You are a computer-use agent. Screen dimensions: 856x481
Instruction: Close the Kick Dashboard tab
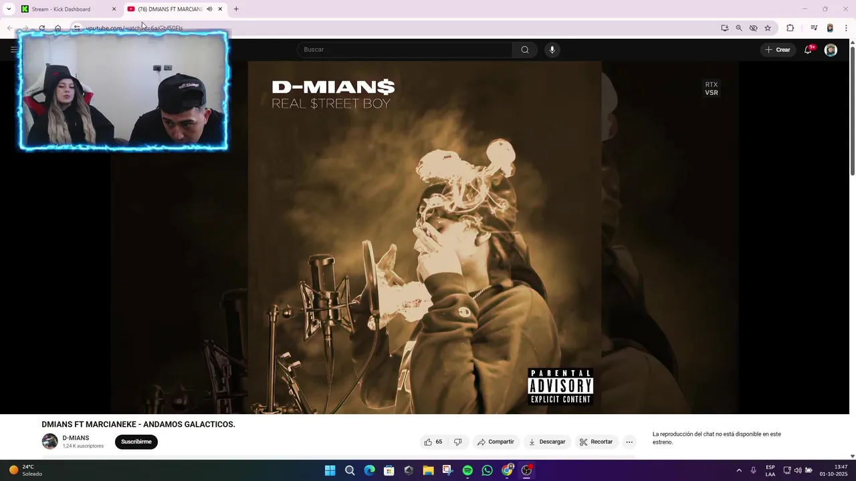(114, 9)
